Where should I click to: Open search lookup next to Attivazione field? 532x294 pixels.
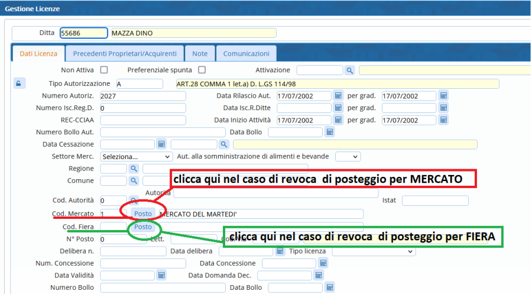(x=349, y=70)
